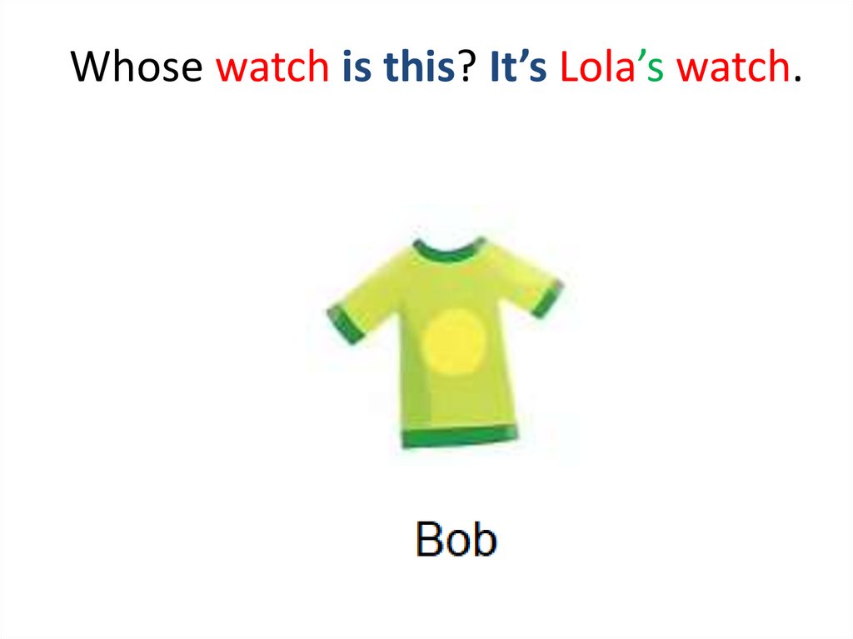
Task: Click the light green body of the shirt below the circle
Action: (457, 400)
